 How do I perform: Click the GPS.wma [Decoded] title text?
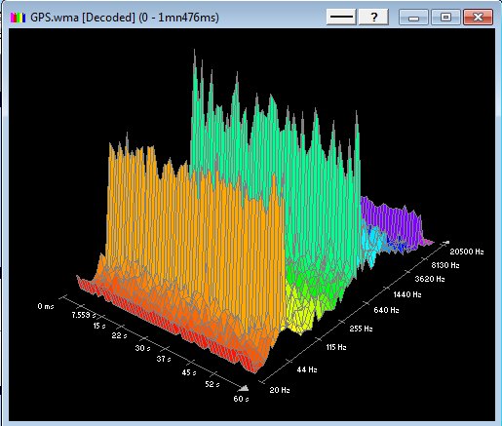(x=83, y=18)
